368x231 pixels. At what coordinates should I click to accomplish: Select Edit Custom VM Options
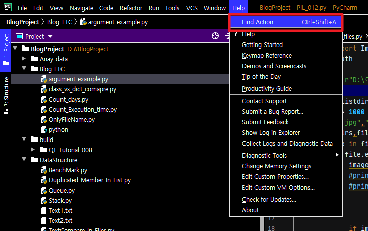coord(286,187)
